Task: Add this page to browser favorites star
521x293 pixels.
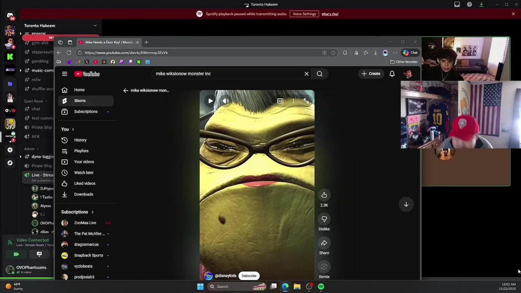Action: [x=333, y=52]
